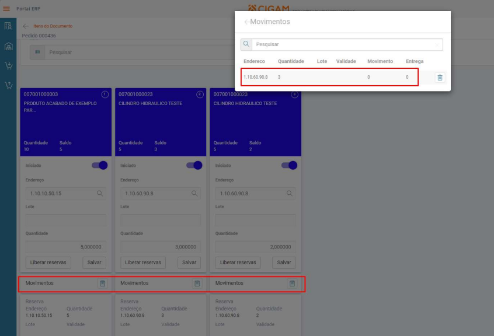Click Liberar reservas on card 1
494x336 pixels.
click(x=48, y=262)
